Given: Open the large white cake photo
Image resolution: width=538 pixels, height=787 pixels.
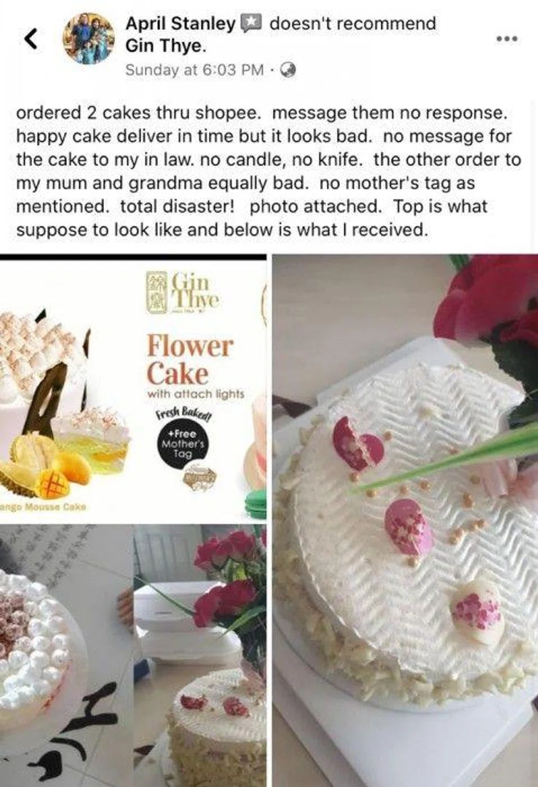Looking at the screenshot, I should pyautogui.click(x=405, y=521).
